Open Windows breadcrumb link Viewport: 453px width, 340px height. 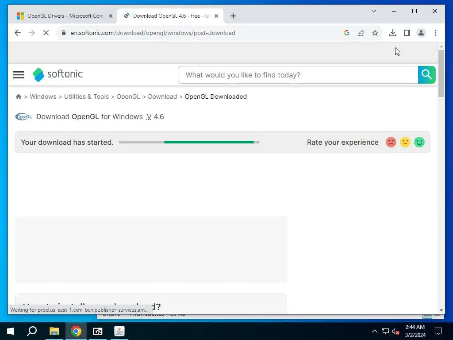coord(43,97)
